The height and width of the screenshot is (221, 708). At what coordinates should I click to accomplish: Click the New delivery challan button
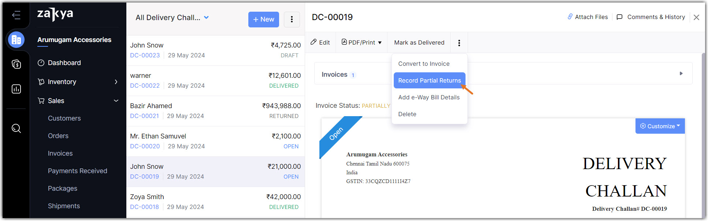pos(263,19)
